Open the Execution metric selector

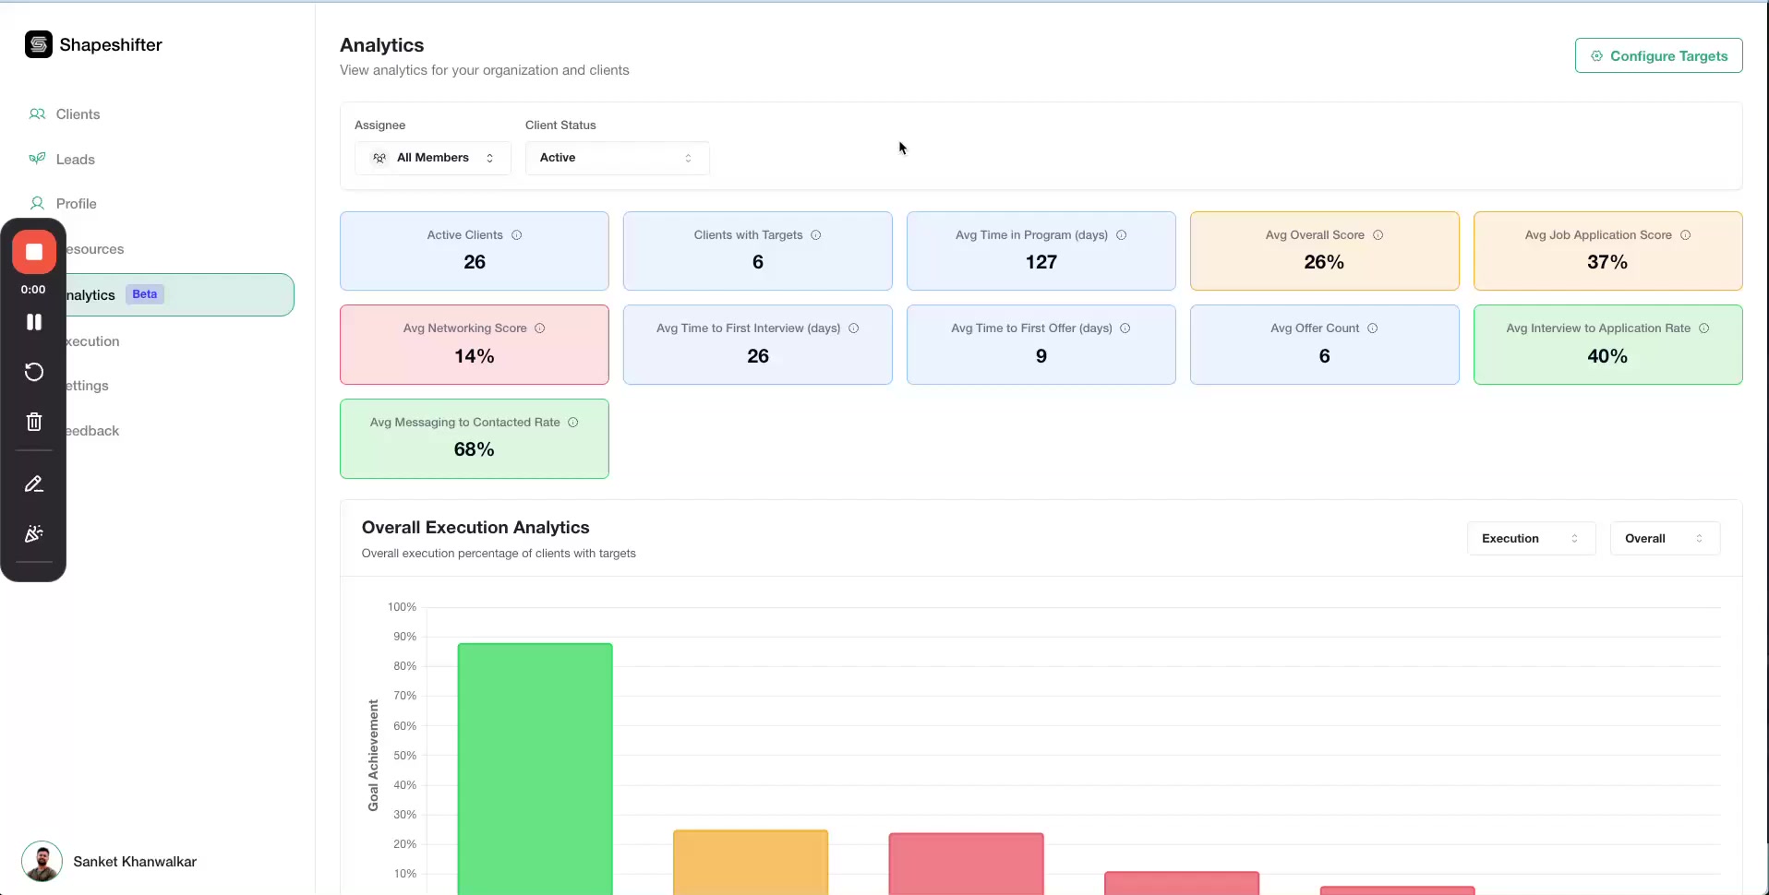click(1530, 538)
